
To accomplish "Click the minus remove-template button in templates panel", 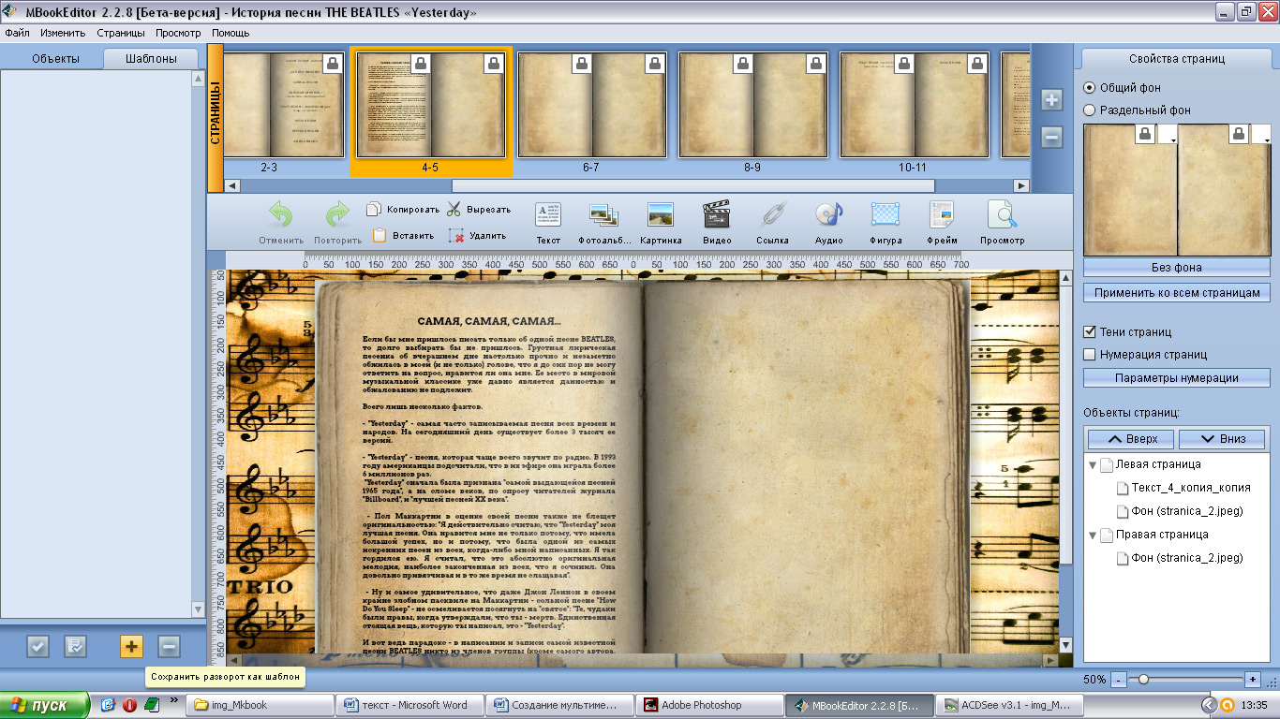I will (x=169, y=646).
